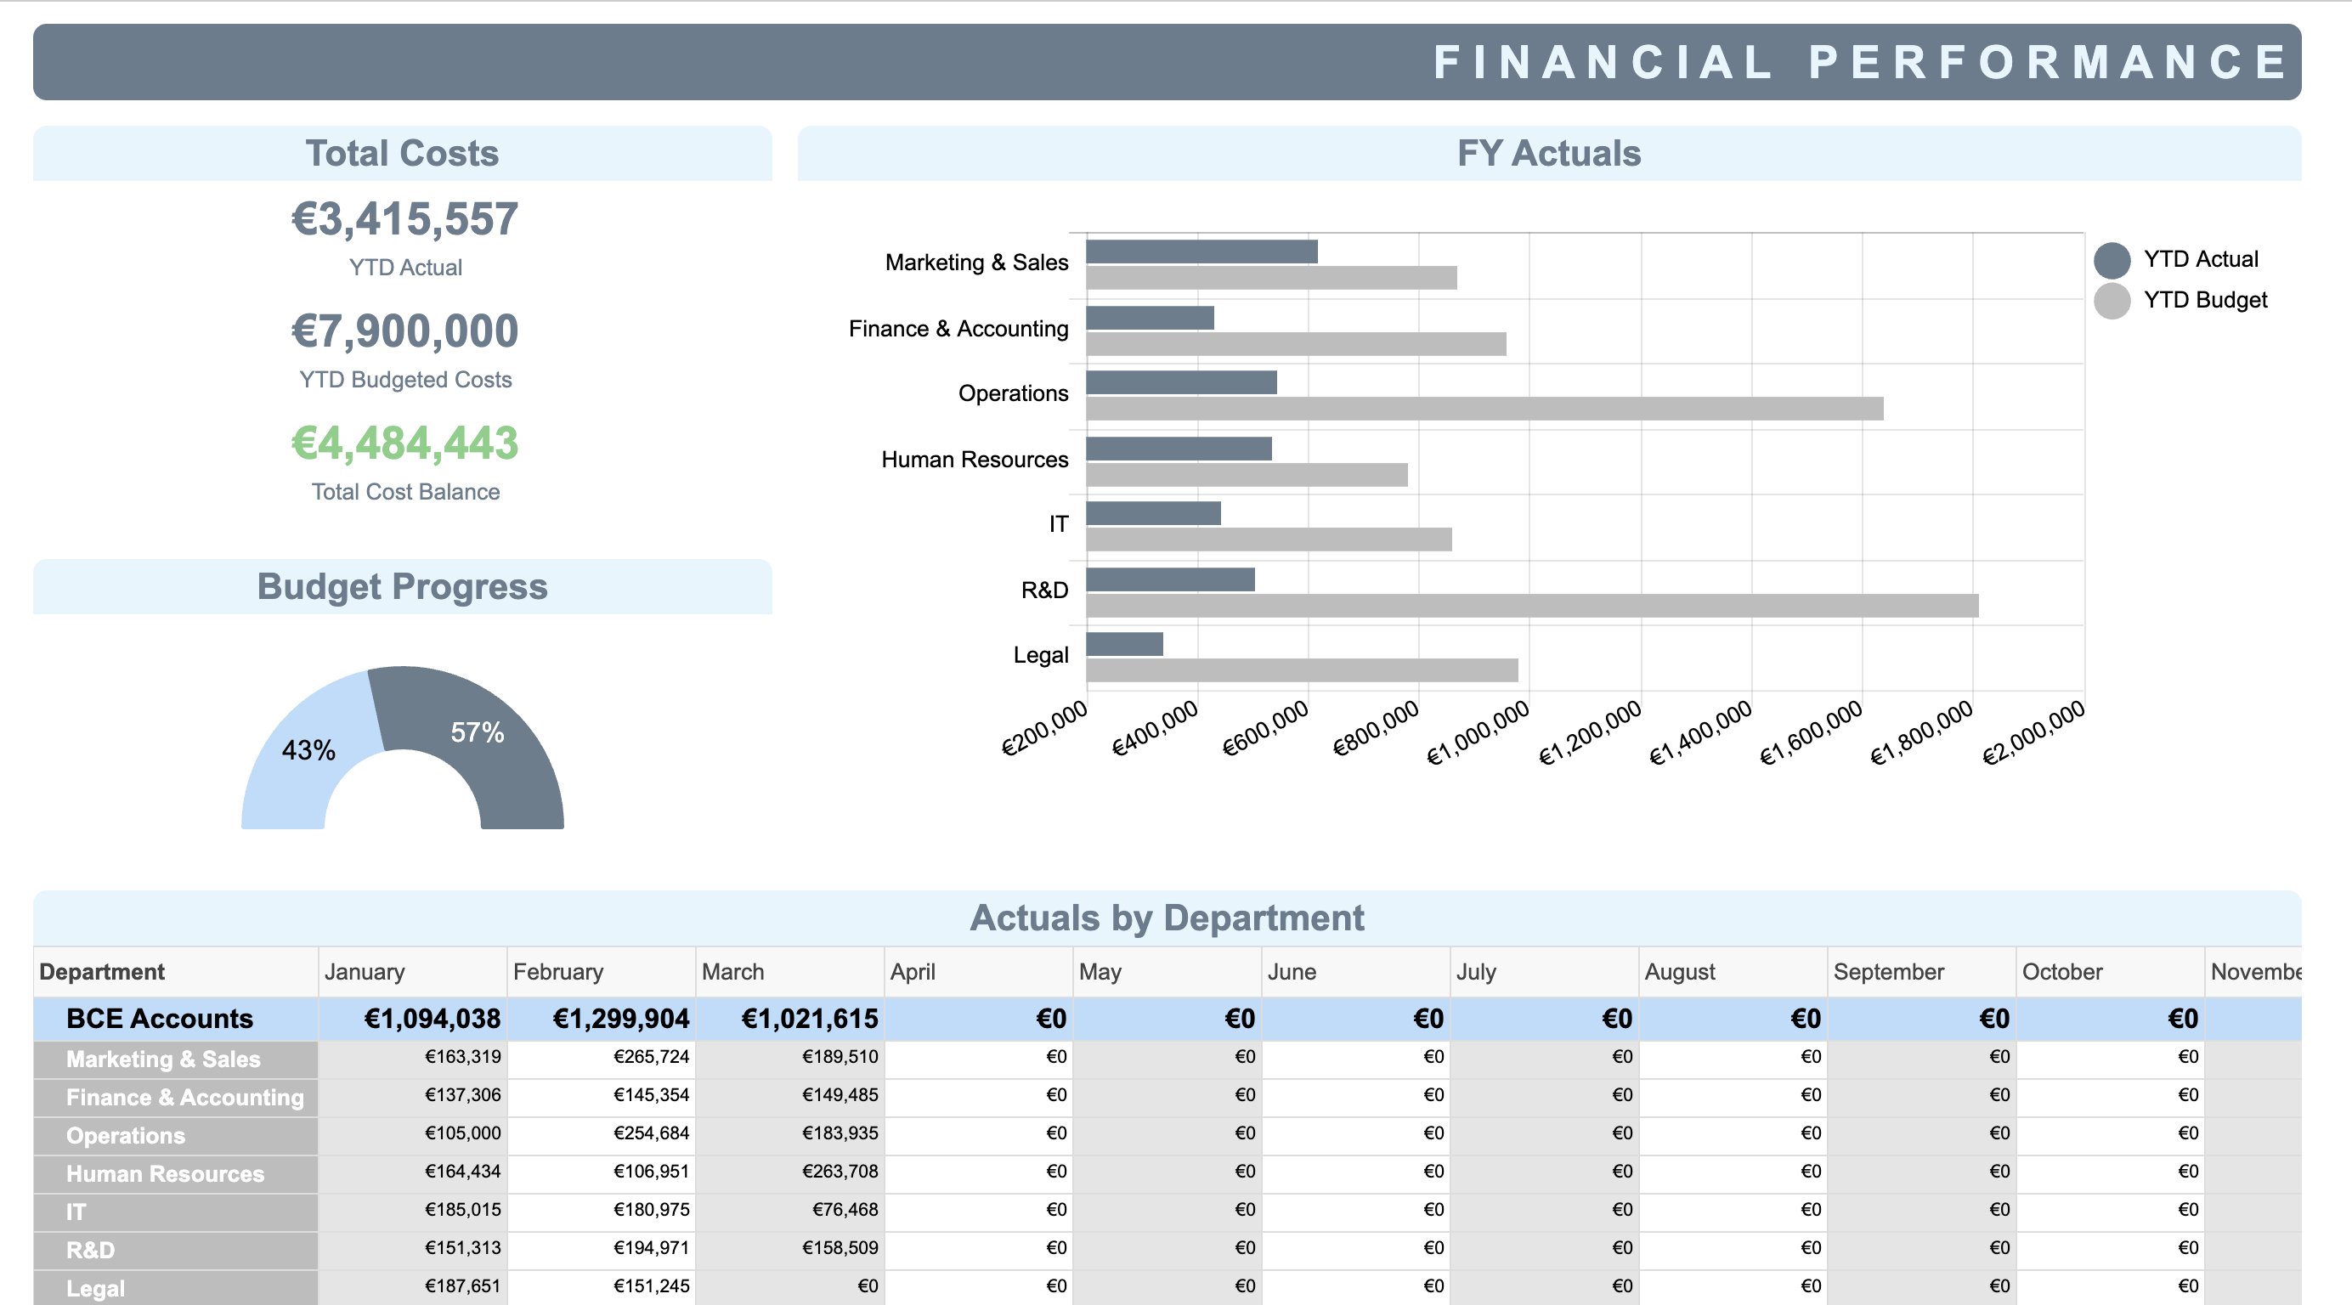Click the Marketing & Sales YTD Actual bar
2352x1305 pixels.
(x=1201, y=251)
